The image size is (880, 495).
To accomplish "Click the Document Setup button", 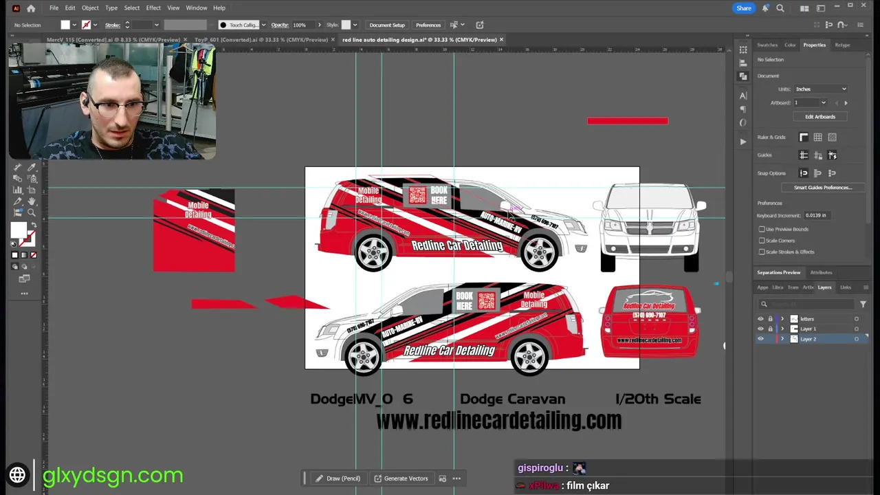I will (387, 25).
